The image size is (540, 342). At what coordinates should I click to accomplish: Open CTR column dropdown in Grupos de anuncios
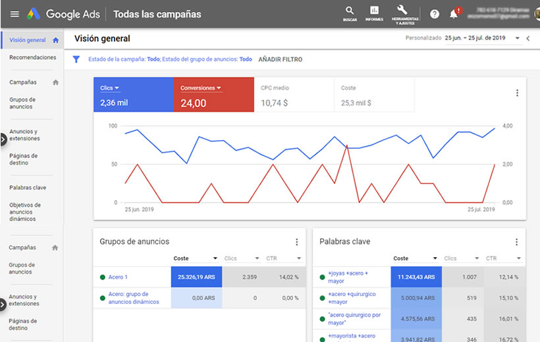(x=299, y=258)
